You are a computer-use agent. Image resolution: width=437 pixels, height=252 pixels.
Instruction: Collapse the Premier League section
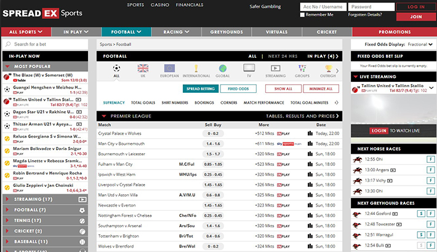(104, 116)
